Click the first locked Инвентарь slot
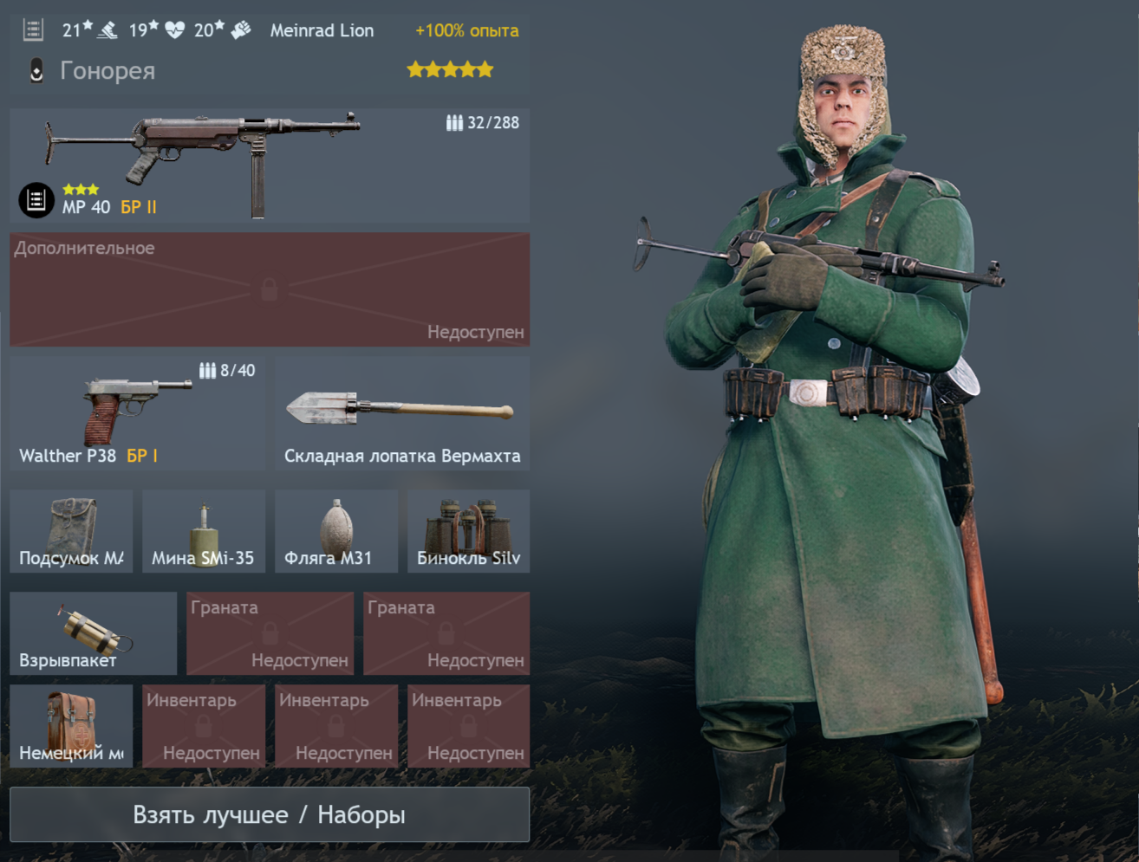This screenshot has width=1139, height=862. click(204, 726)
